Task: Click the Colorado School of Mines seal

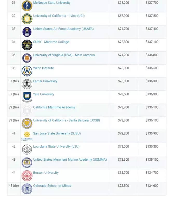Action: 27,189
